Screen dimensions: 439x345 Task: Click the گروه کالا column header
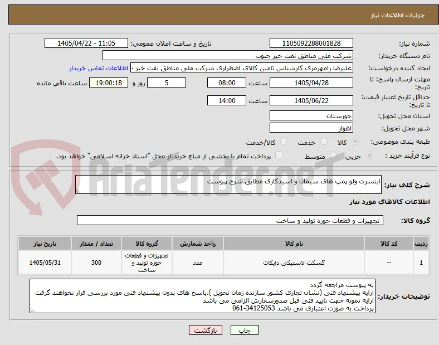(147, 244)
